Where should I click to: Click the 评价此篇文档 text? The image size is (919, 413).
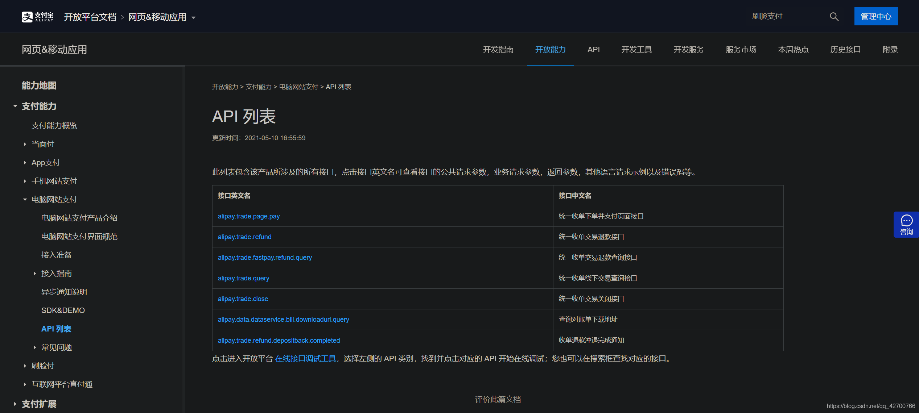(x=498, y=400)
